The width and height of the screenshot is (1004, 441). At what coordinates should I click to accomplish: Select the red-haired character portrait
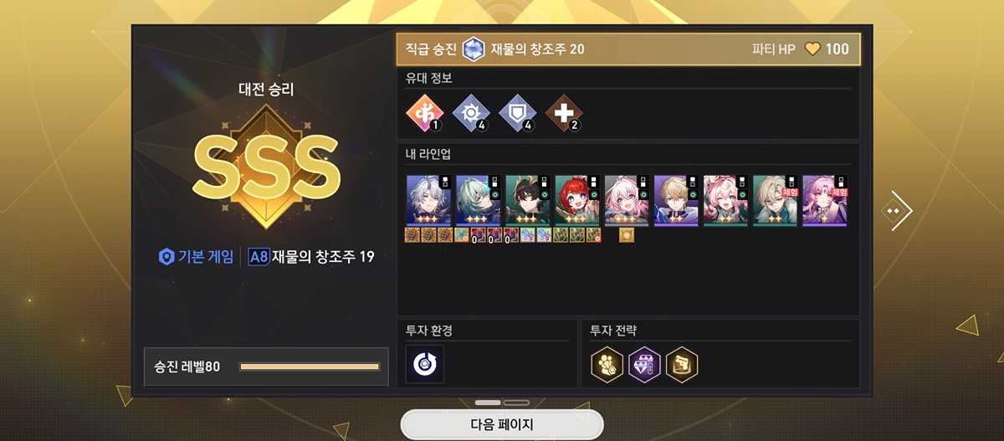pos(576,201)
